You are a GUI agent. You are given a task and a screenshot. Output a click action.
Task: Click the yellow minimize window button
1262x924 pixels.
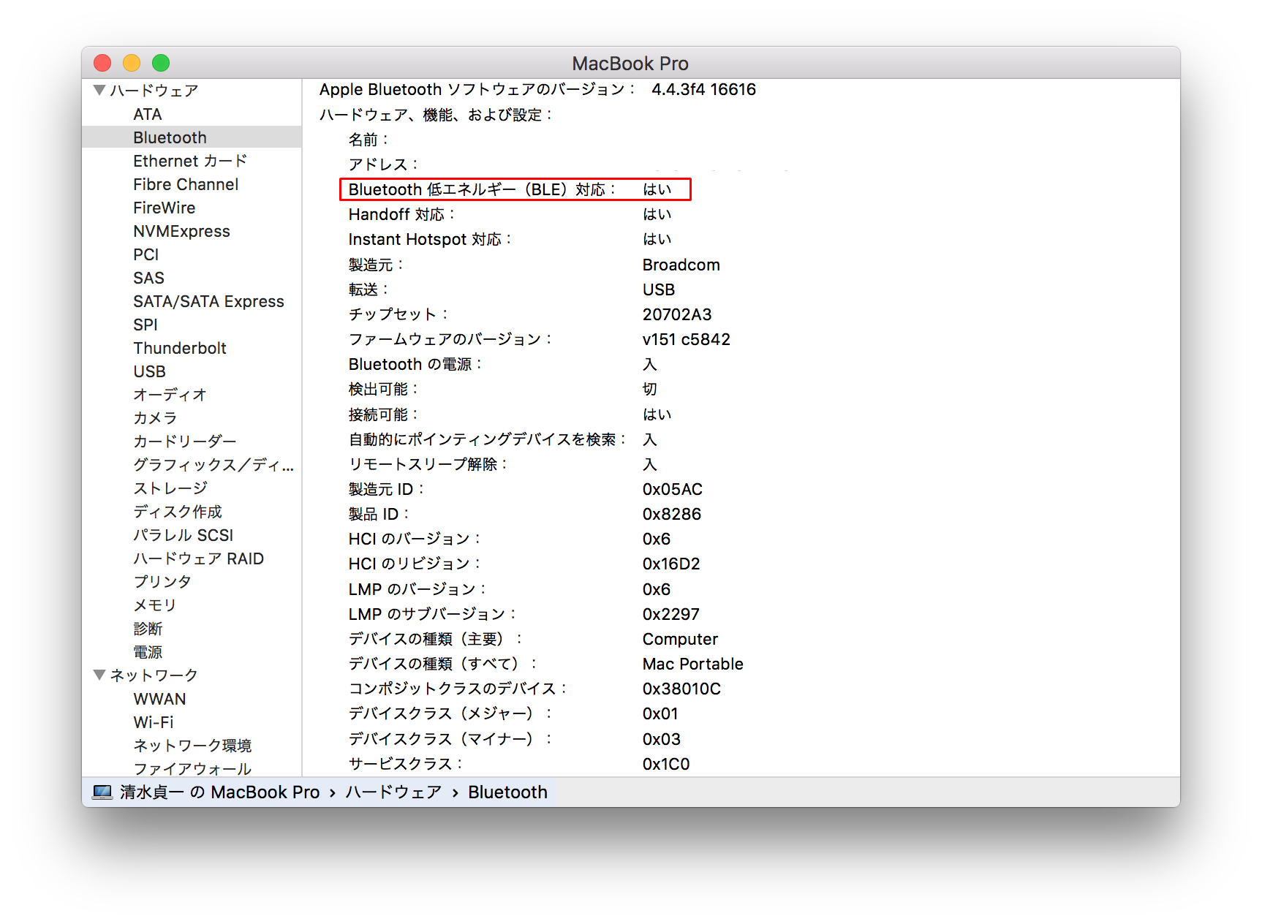click(x=132, y=64)
